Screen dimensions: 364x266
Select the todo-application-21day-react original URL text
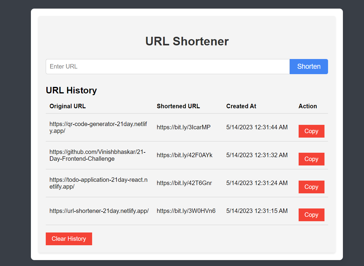pyautogui.click(x=98, y=183)
